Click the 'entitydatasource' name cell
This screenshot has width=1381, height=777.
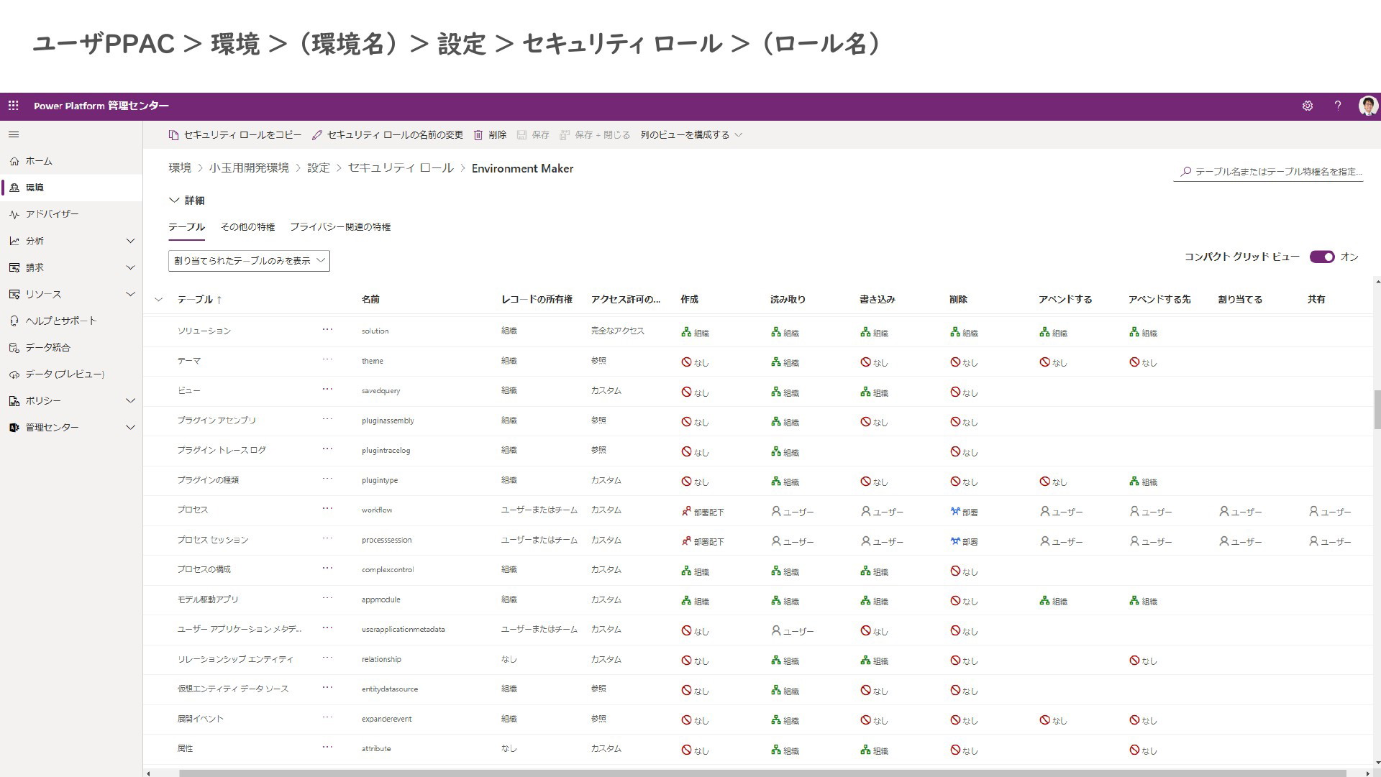390,689
